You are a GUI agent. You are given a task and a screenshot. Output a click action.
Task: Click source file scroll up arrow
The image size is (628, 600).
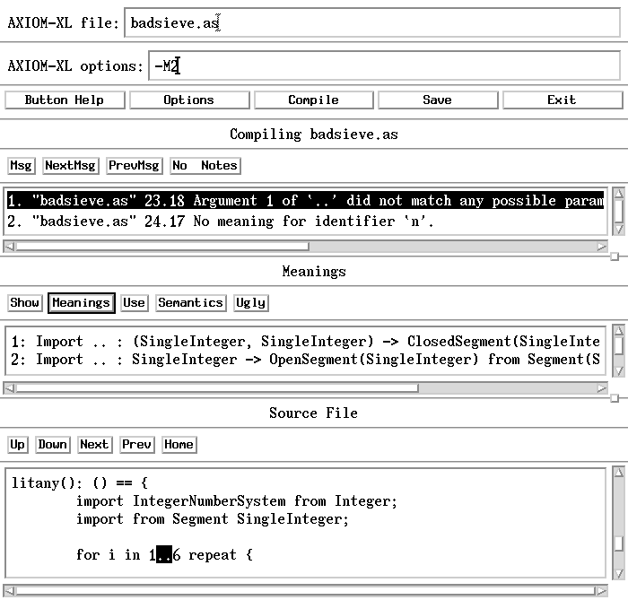(619, 473)
